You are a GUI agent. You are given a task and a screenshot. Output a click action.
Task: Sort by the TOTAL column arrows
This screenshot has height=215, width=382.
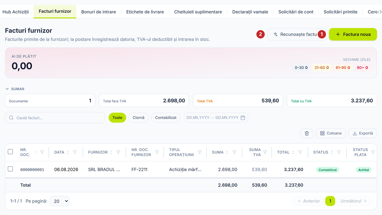coord(293,152)
